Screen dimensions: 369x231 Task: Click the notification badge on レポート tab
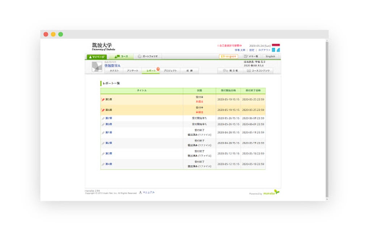point(157,68)
